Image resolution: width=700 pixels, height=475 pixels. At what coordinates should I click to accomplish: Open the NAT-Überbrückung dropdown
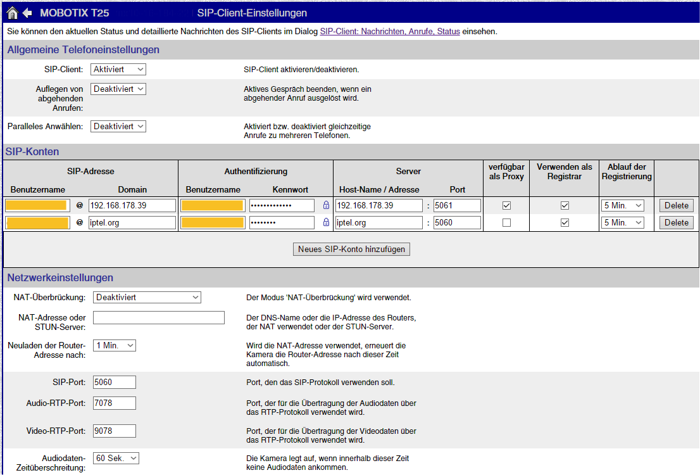point(147,297)
